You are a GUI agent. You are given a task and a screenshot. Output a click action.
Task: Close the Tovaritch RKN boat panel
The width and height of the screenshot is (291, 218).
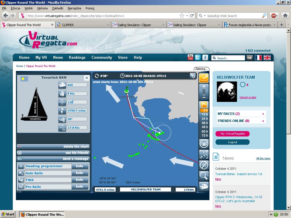click(x=87, y=78)
